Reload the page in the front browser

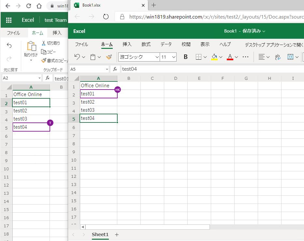coord(106,17)
